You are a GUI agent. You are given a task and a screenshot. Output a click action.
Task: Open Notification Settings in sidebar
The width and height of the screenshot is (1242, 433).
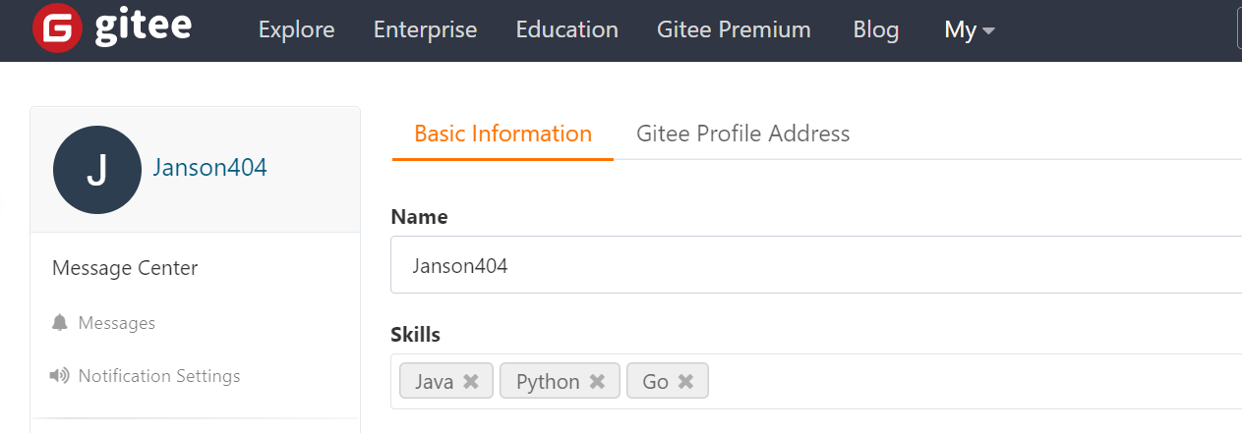158,376
